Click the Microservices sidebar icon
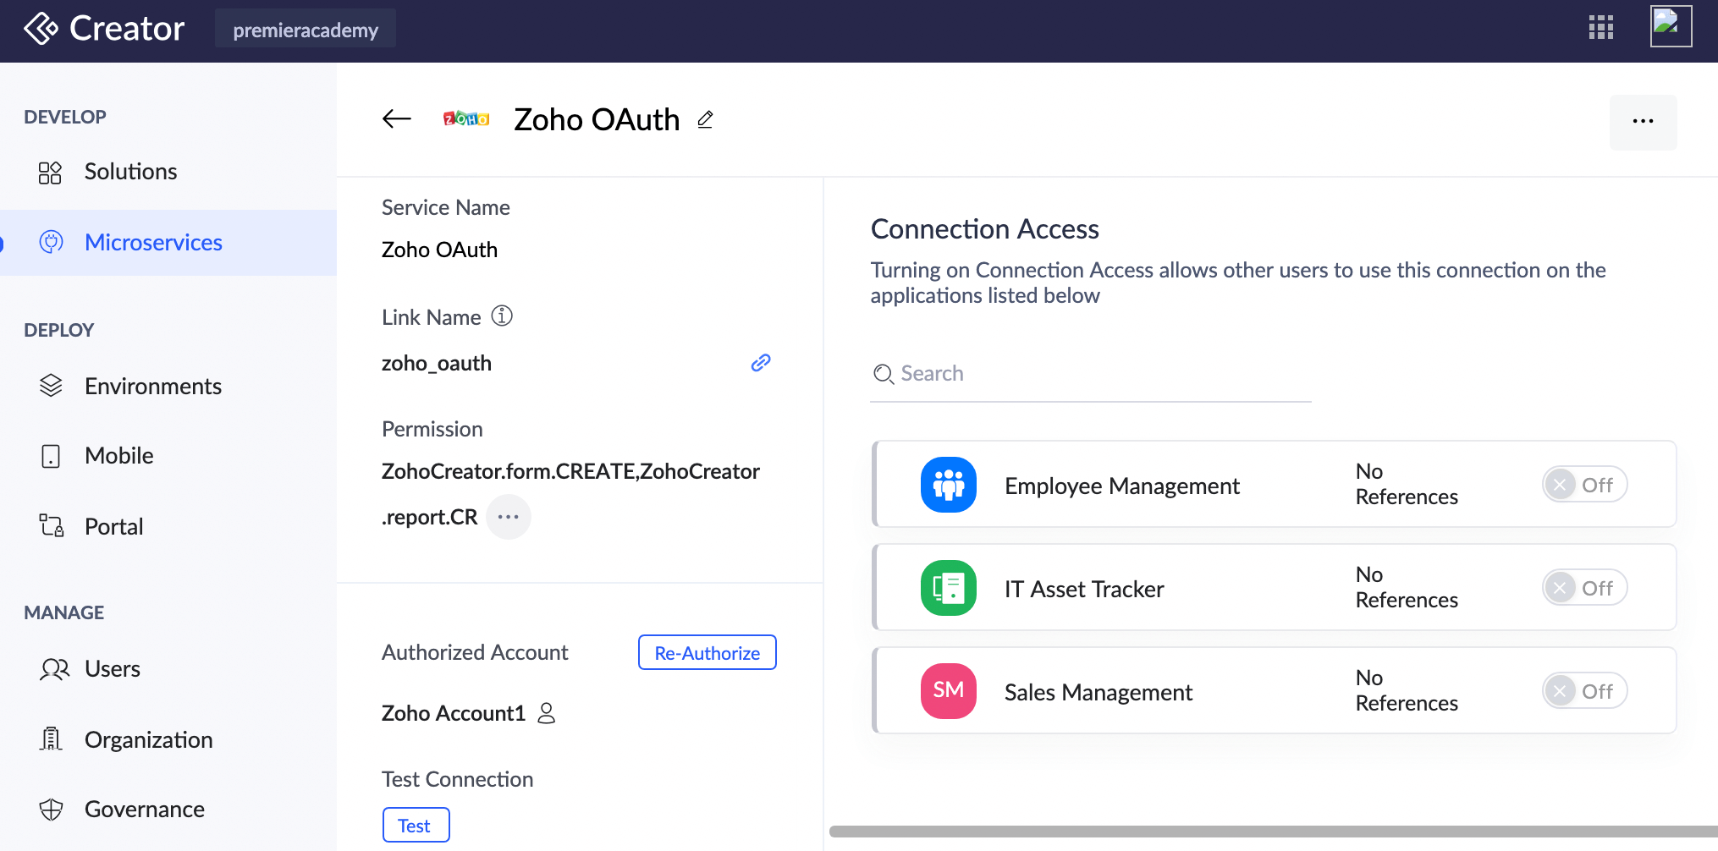1718x851 pixels. coord(51,243)
